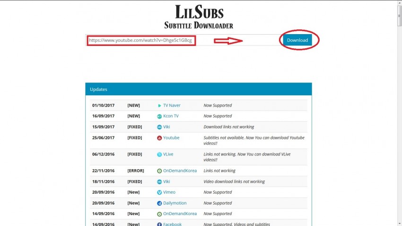Click the Updates panel header
402x226 pixels.
click(199, 89)
